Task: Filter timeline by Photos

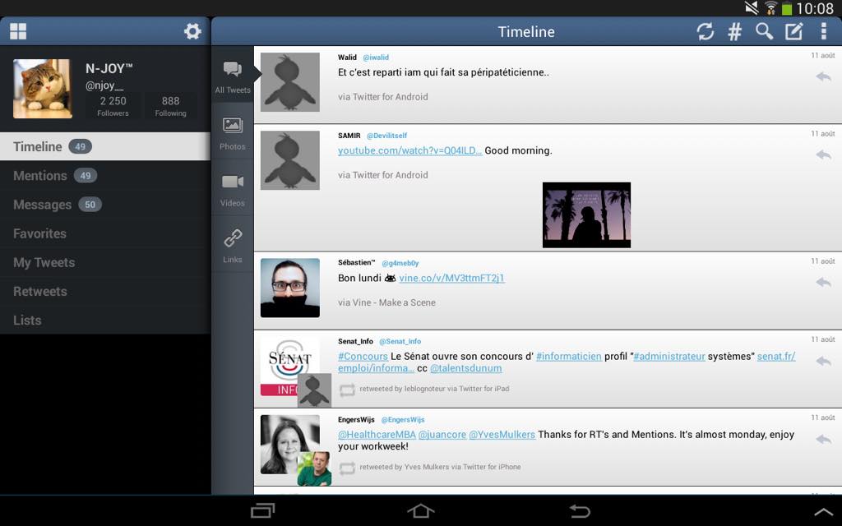Action: click(x=233, y=132)
